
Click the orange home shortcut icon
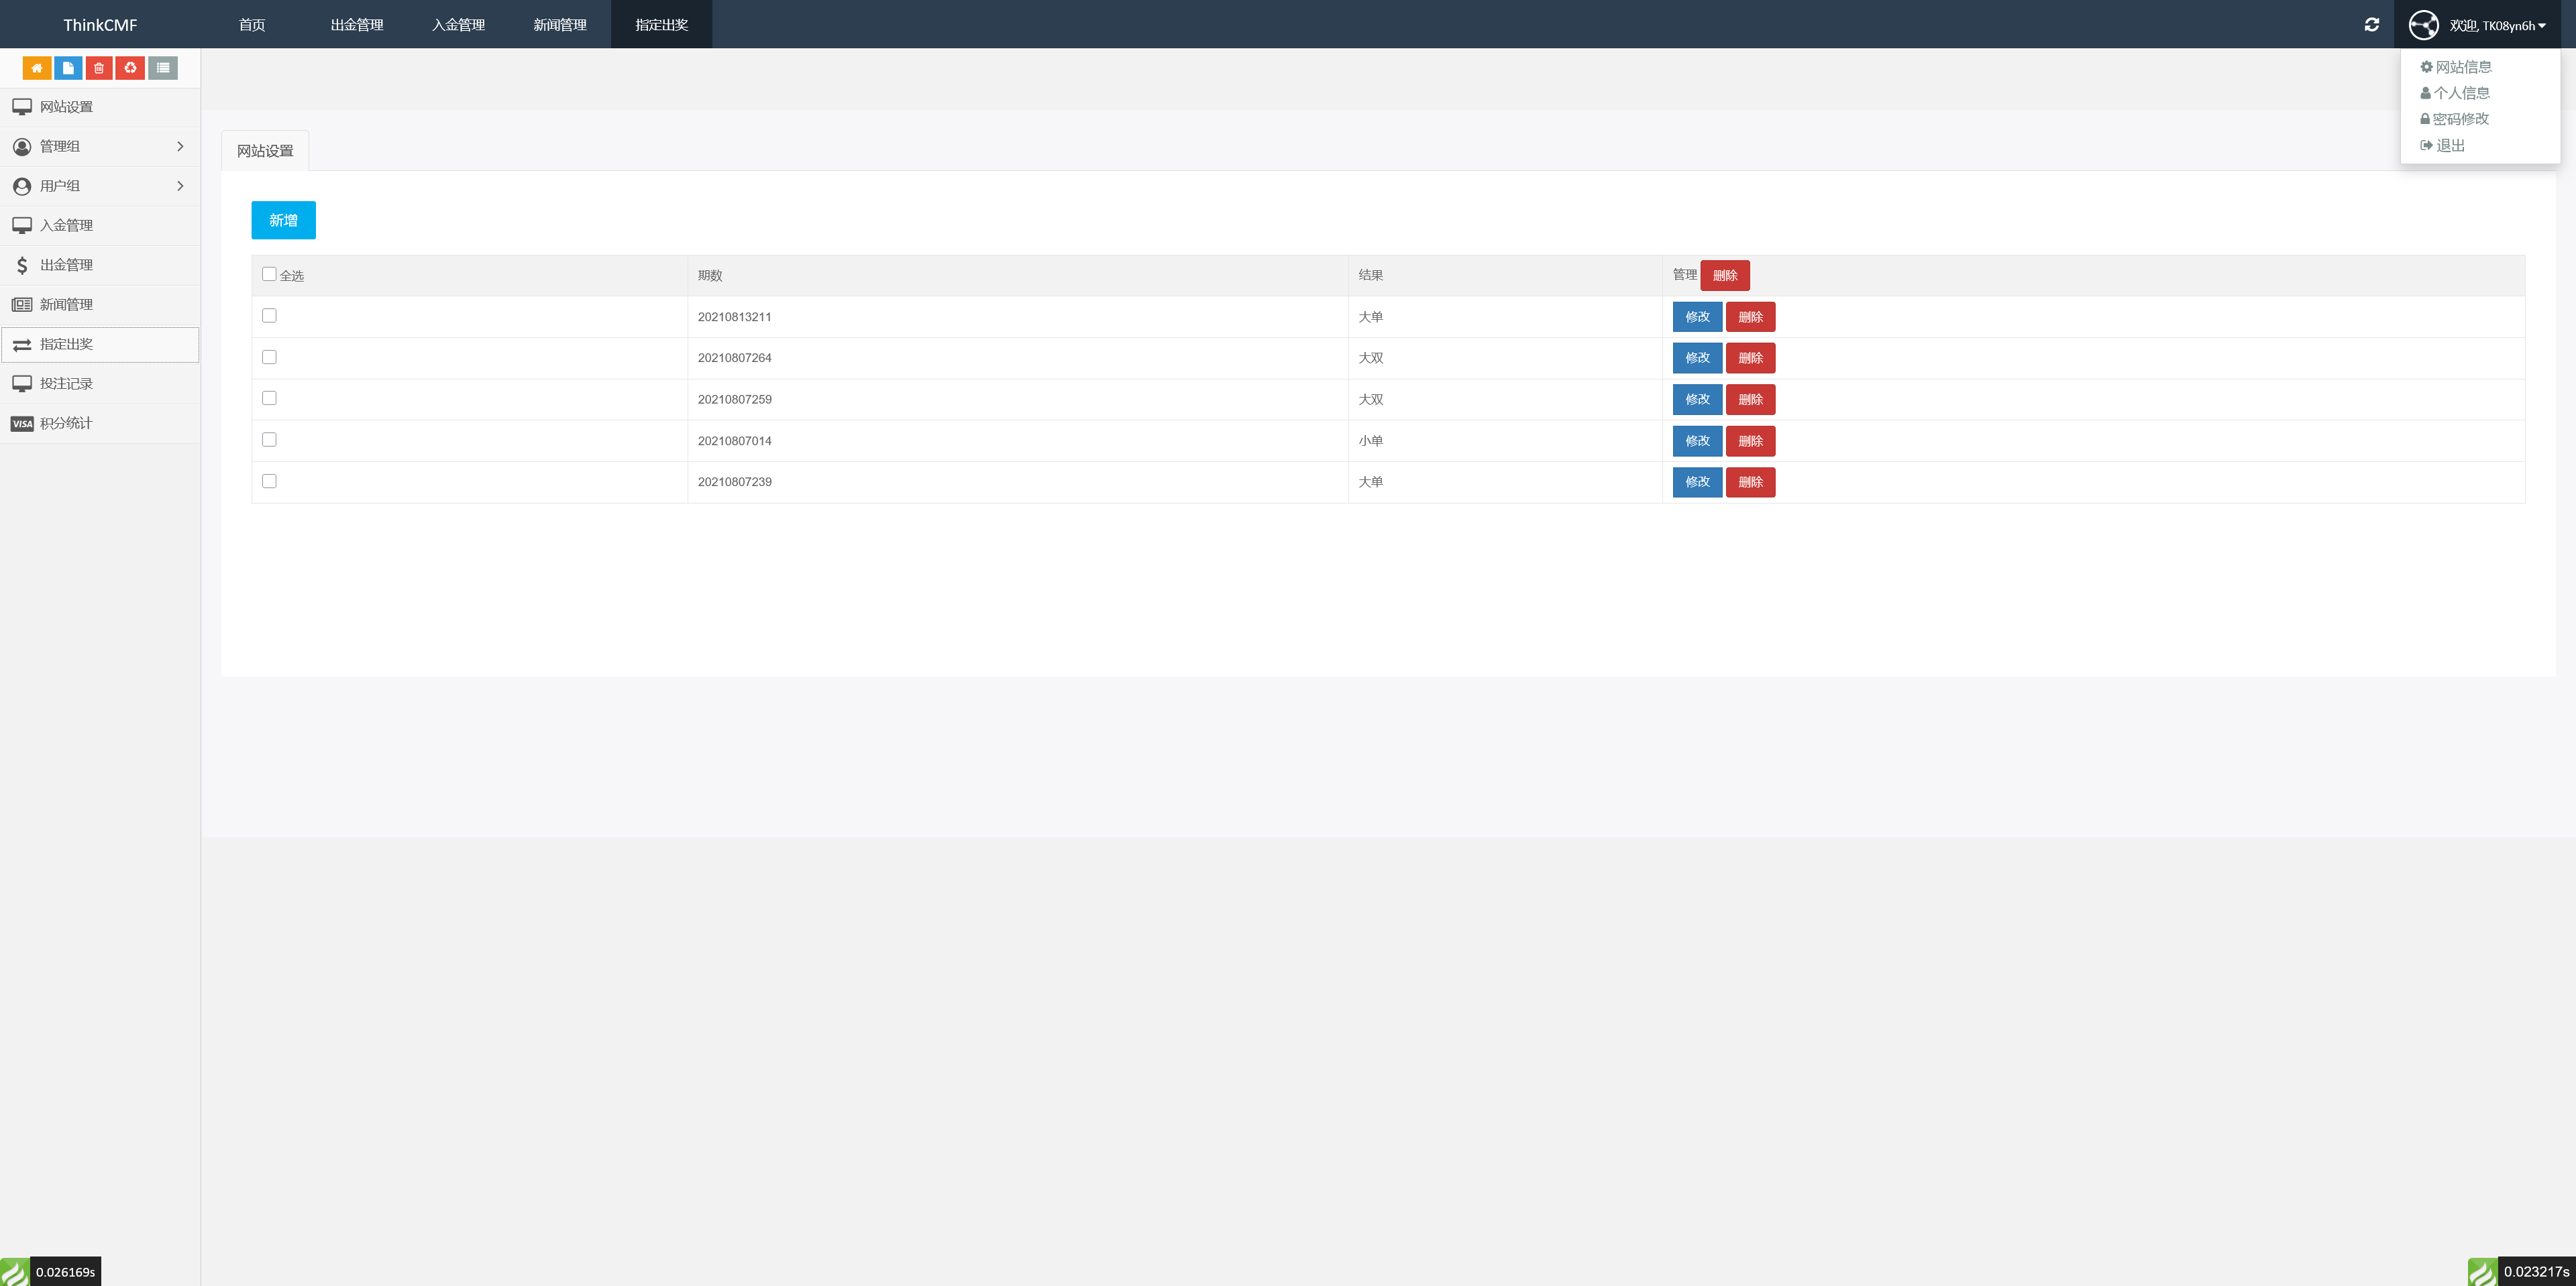coord(37,68)
